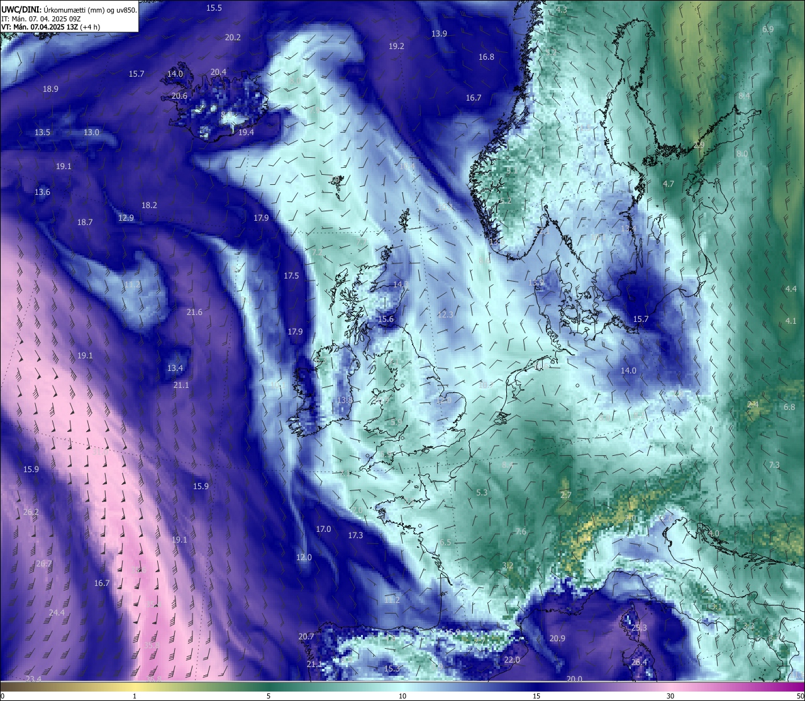Click the legend tick label 5
The width and height of the screenshot is (805, 701).
coord(269,695)
